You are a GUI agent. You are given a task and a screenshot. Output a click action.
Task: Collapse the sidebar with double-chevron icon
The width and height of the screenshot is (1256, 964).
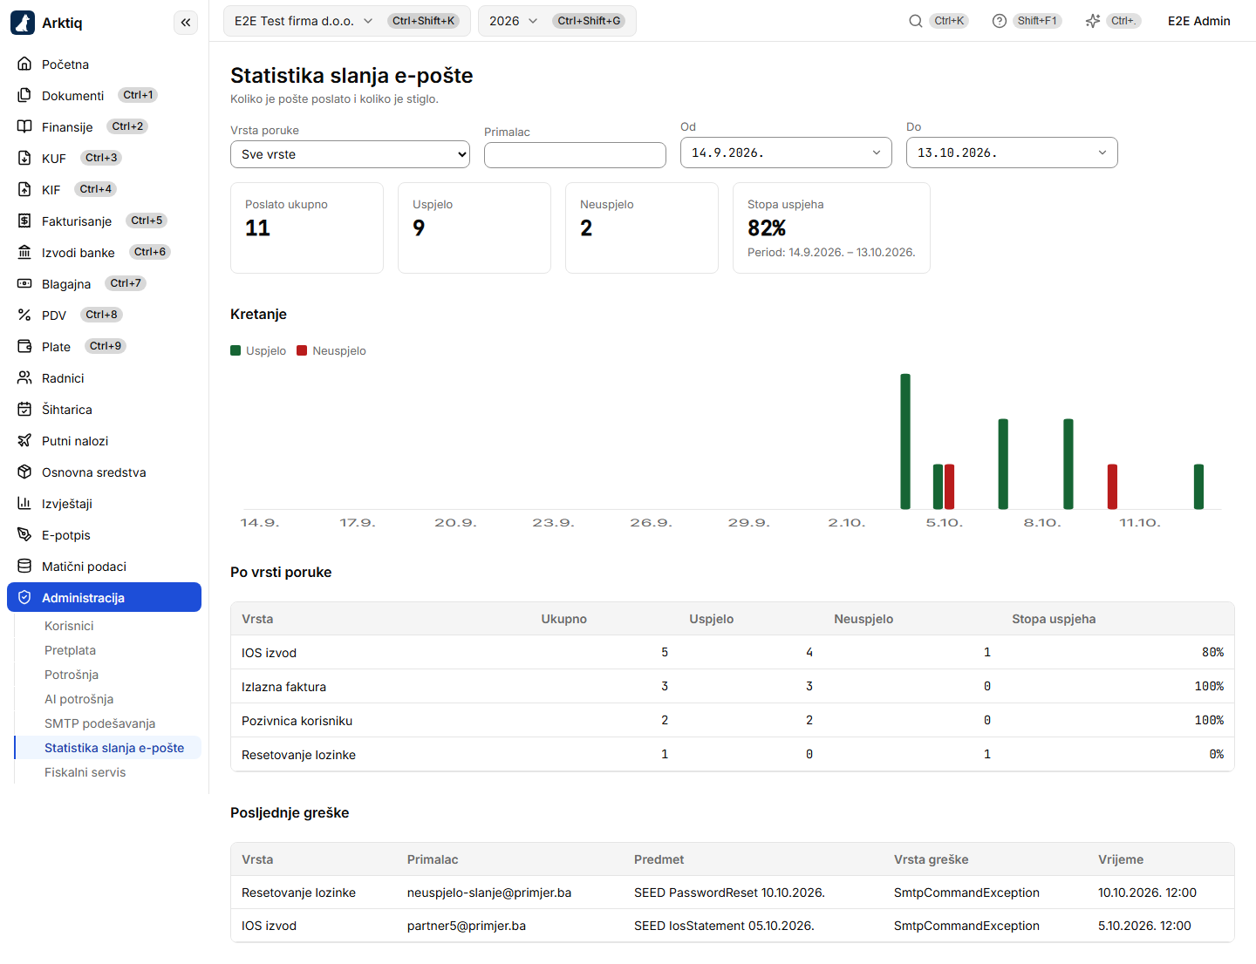pyautogui.click(x=186, y=22)
